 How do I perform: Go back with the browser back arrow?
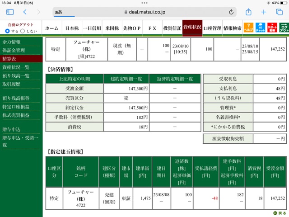(x=25, y=12)
